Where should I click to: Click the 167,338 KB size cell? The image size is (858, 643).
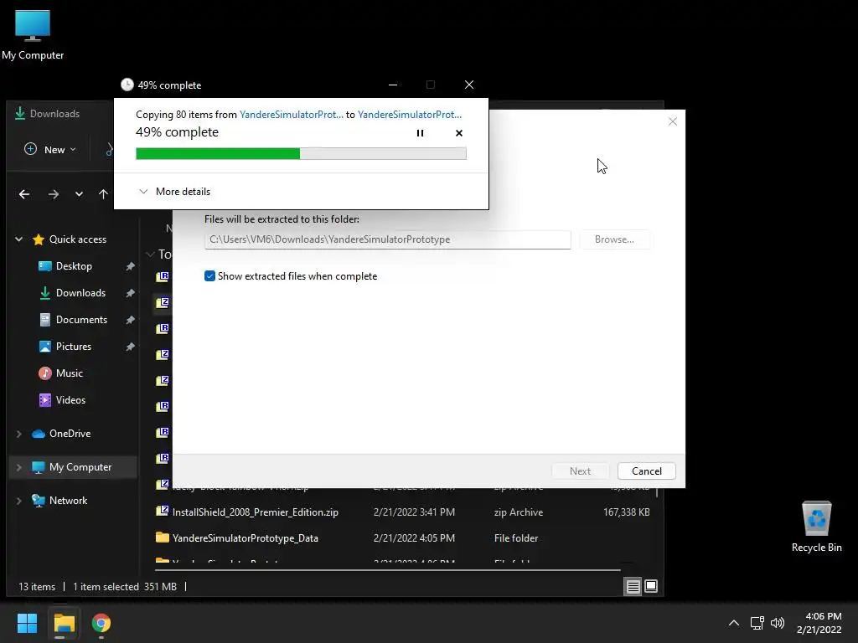tap(627, 512)
